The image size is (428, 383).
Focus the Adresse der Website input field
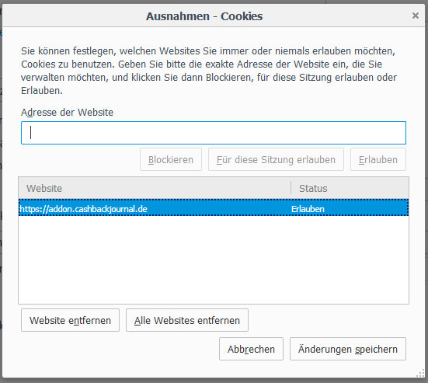click(214, 133)
